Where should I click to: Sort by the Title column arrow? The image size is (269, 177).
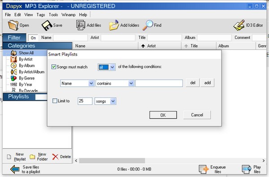click(x=186, y=46)
